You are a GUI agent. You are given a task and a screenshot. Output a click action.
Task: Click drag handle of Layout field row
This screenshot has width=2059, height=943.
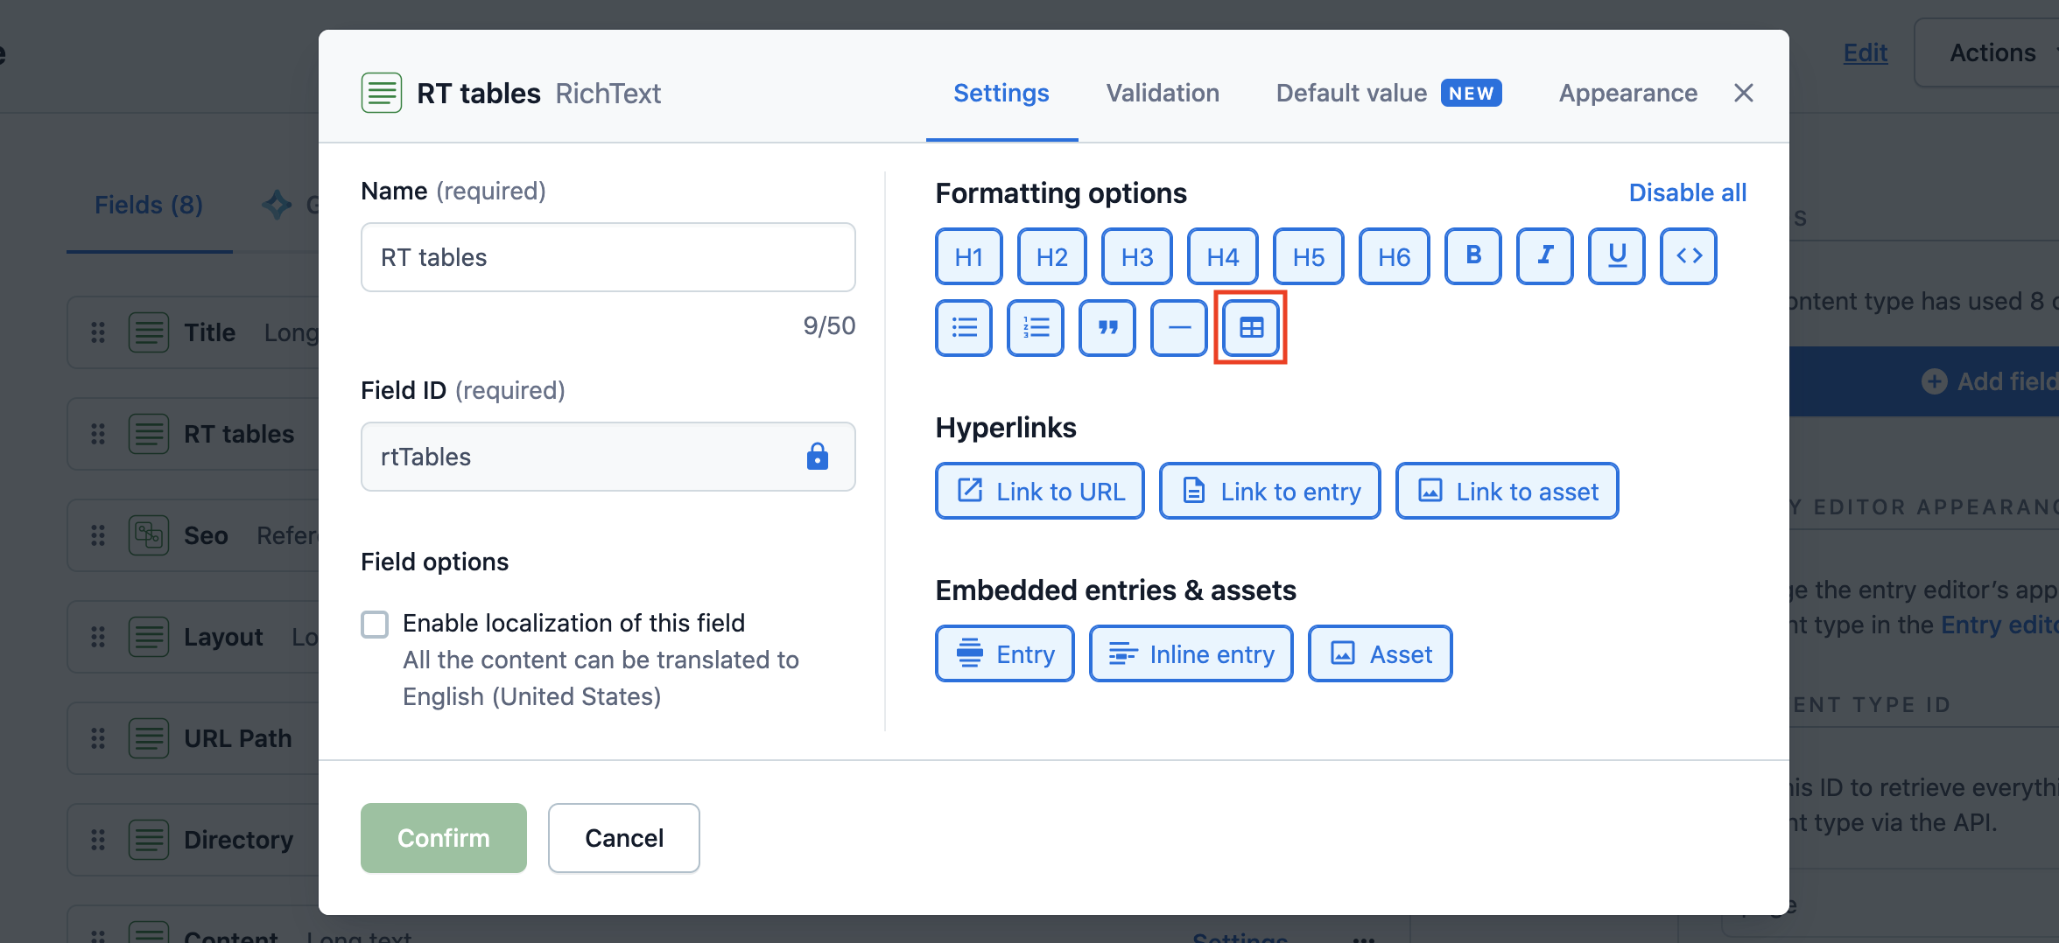coord(98,637)
